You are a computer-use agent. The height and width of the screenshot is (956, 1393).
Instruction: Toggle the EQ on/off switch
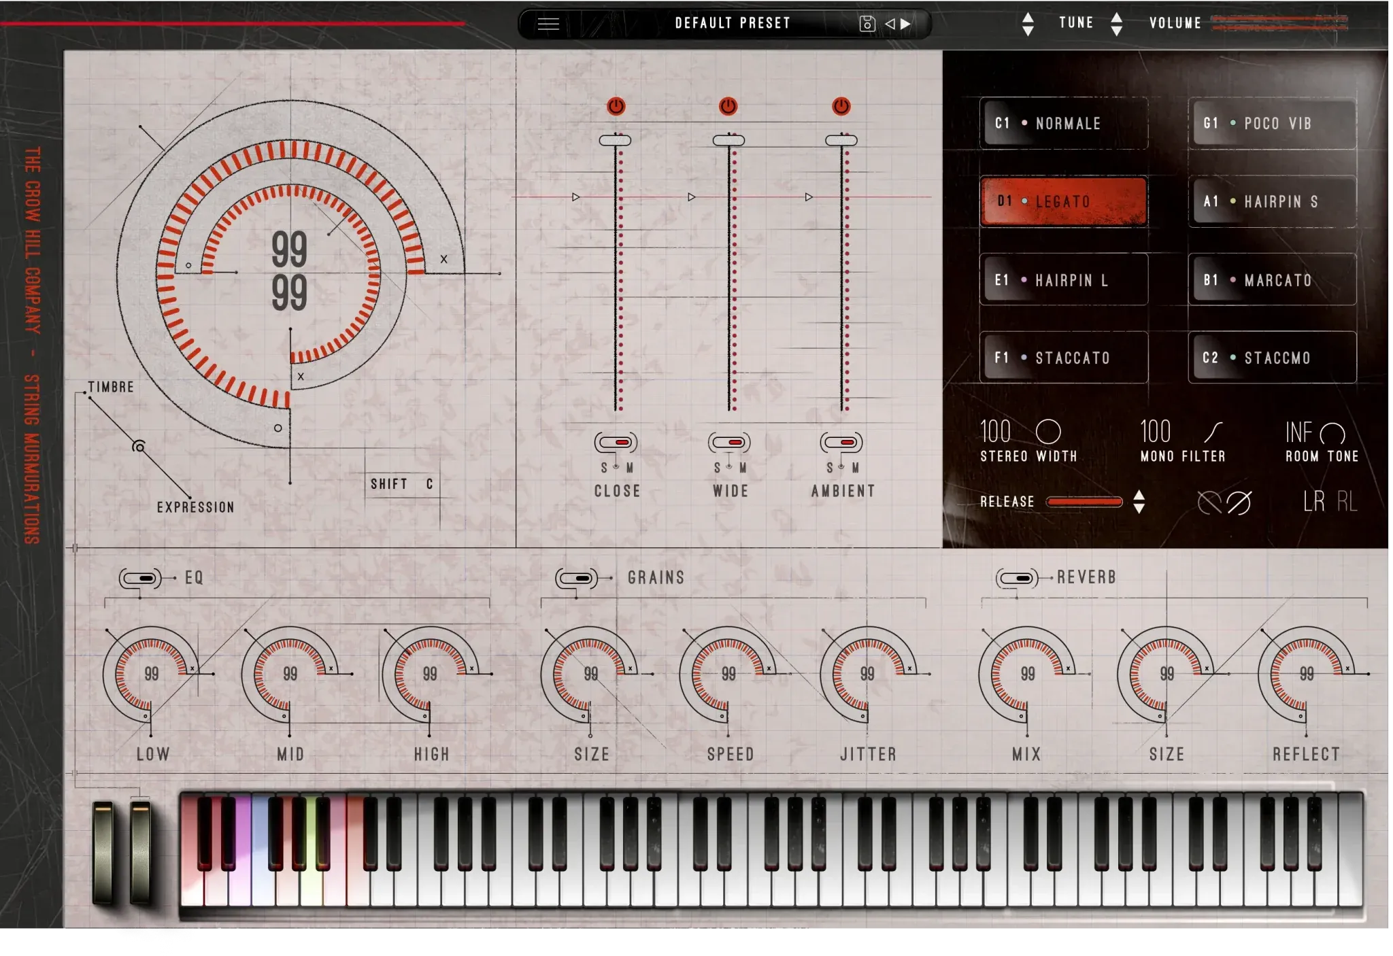point(140,578)
